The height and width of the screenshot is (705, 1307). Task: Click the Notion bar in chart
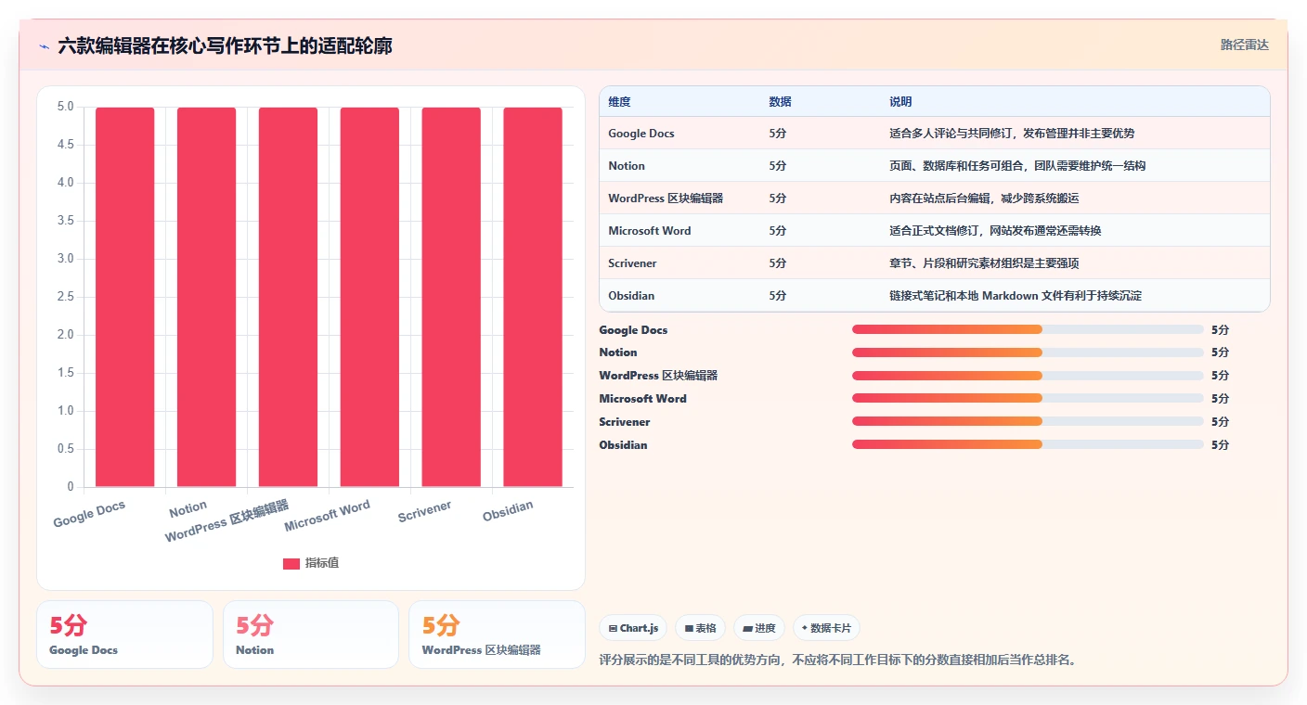click(x=207, y=297)
